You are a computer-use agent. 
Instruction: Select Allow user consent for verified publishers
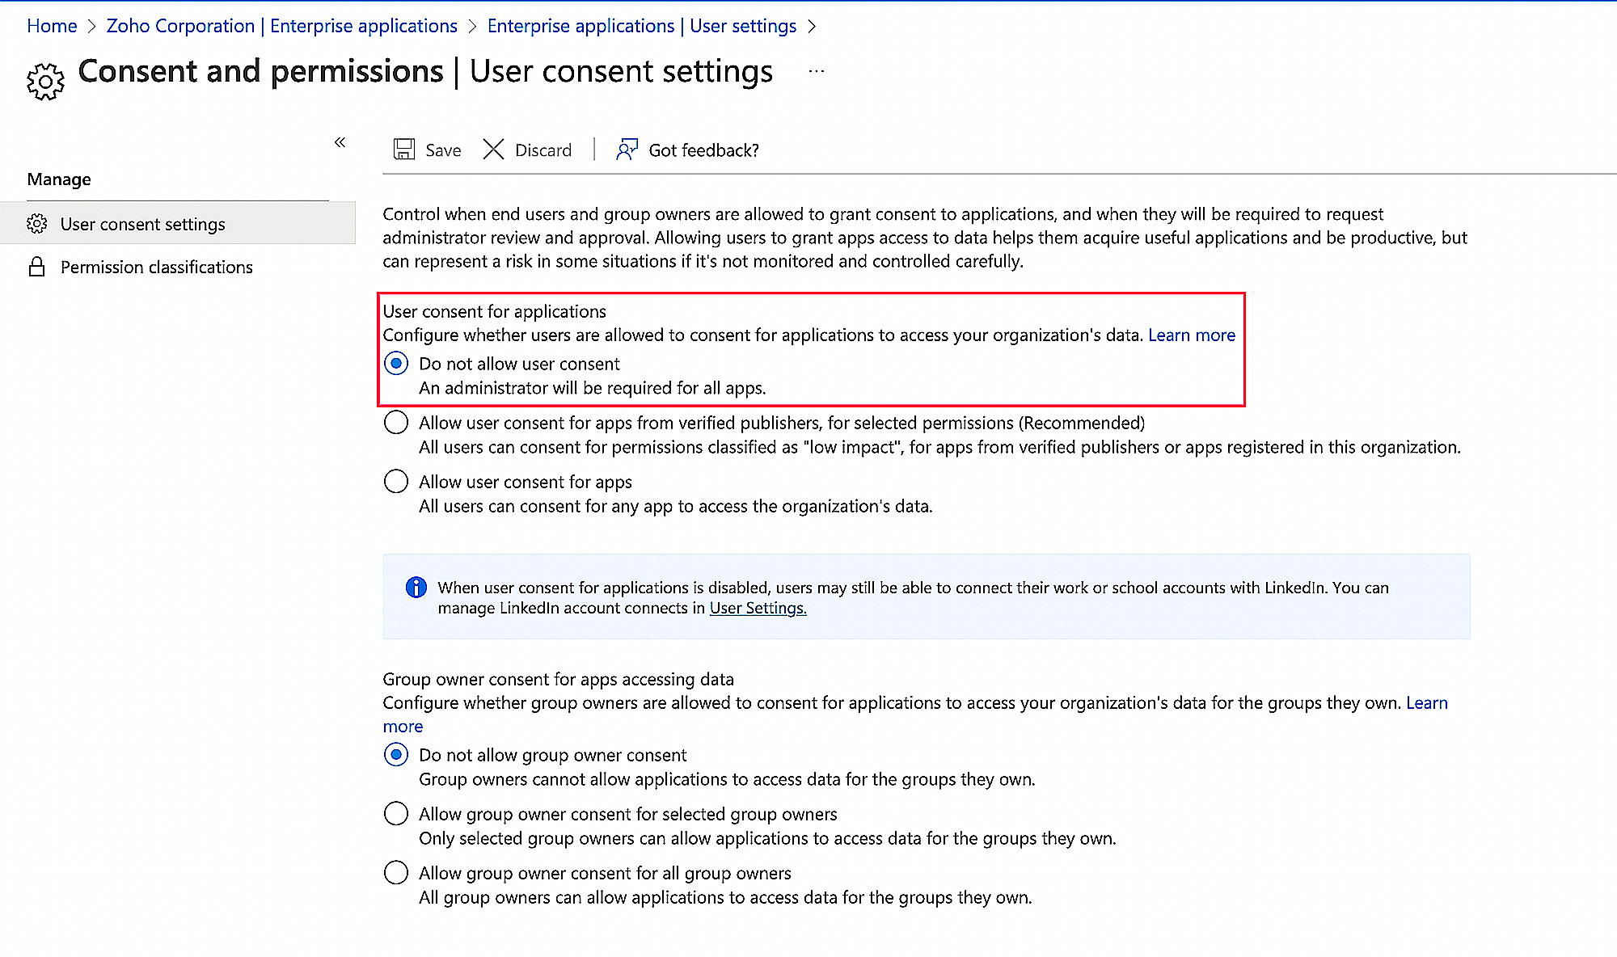[396, 423]
